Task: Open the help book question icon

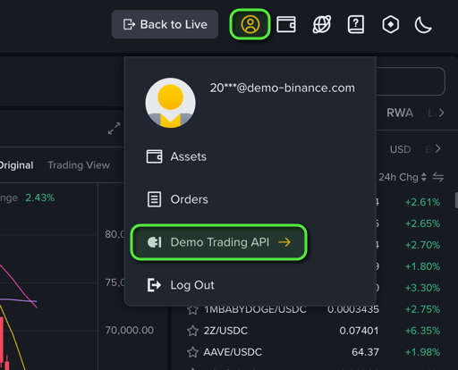Action: (x=356, y=24)
